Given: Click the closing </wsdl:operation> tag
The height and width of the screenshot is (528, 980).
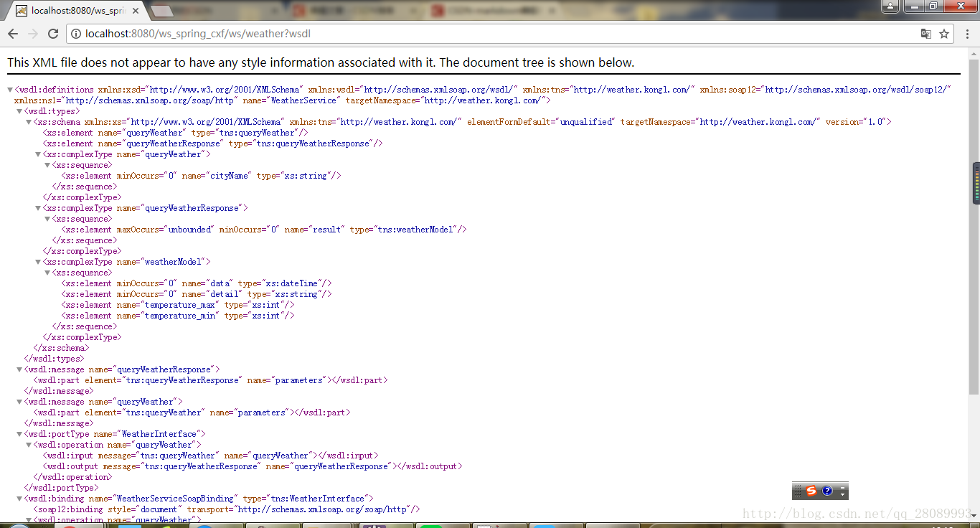Looking at the screenshot, I should point(72,477).
